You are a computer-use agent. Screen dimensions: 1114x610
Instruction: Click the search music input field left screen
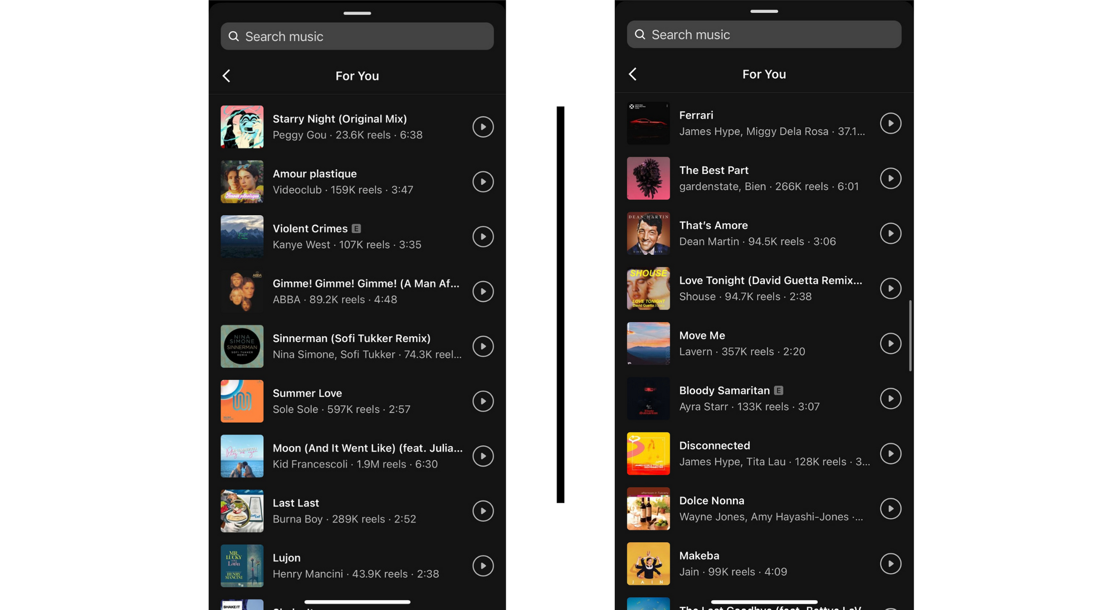357,36
